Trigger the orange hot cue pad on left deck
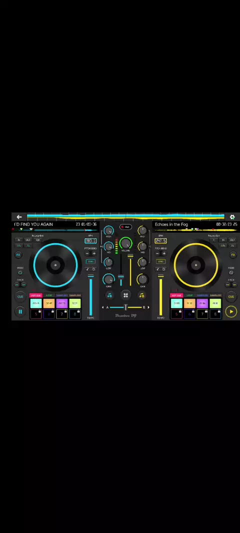The image size is (240, 533). click(49, 303)
